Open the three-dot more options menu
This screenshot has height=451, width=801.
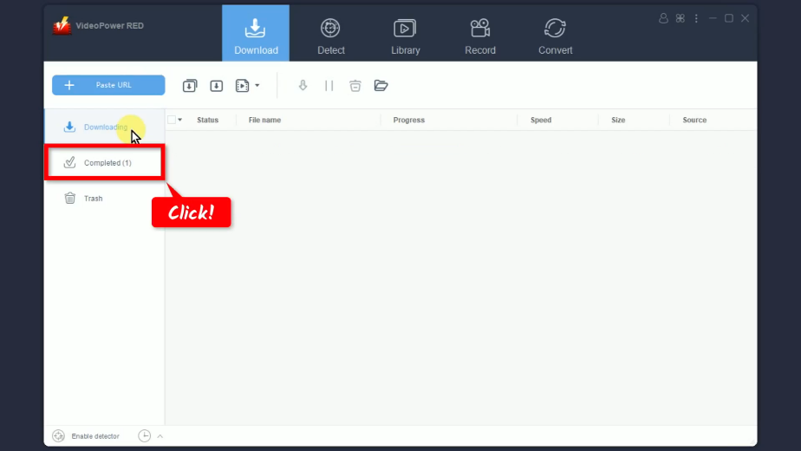click(696, 18)
